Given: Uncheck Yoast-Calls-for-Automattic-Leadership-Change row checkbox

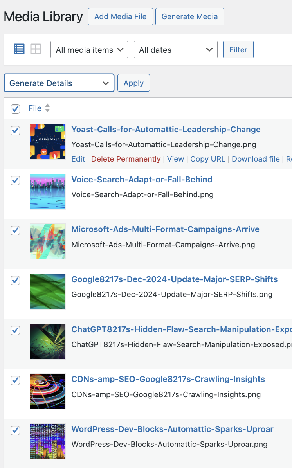Looking at the screenshot, I should [15, 130].
